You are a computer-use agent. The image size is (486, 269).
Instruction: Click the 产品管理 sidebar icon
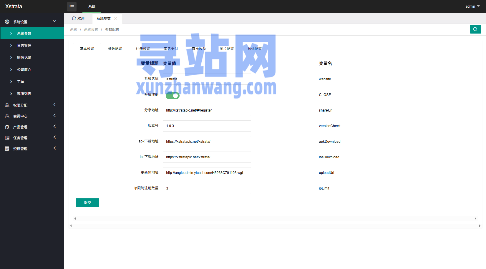7,127
